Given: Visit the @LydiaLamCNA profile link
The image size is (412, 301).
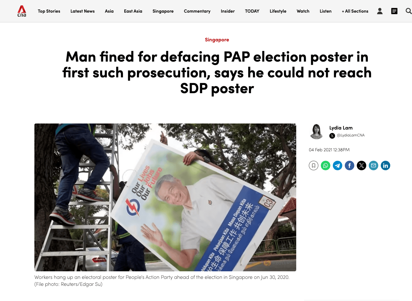Looking at the screenshot, I should tap(350, 135).
